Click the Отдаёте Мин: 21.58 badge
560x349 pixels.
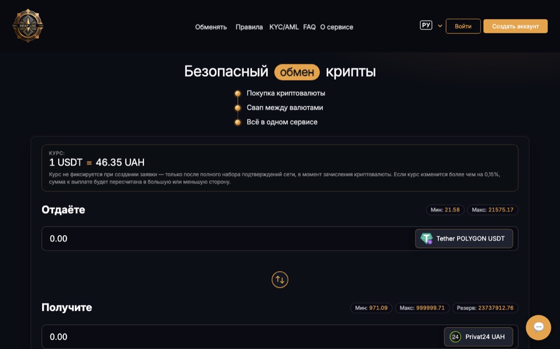click(445, 210)
